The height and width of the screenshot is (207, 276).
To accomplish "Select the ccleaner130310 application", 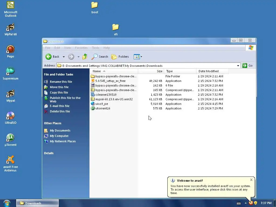I will click(106, 95).
